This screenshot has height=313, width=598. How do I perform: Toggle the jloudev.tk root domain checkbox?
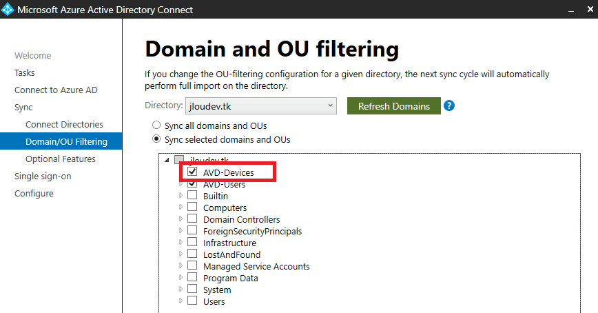coord(179,159)
